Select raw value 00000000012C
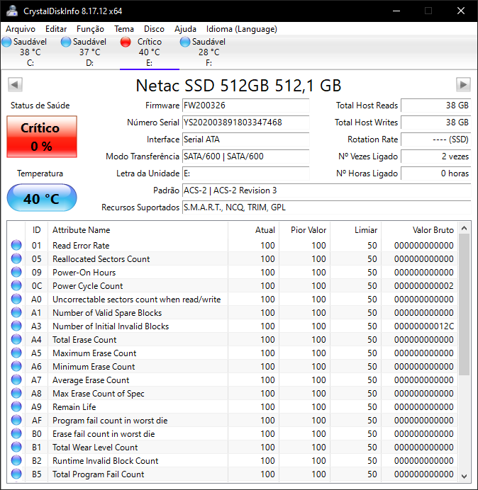This screenshot has width=478, height=490. (424, 326)
